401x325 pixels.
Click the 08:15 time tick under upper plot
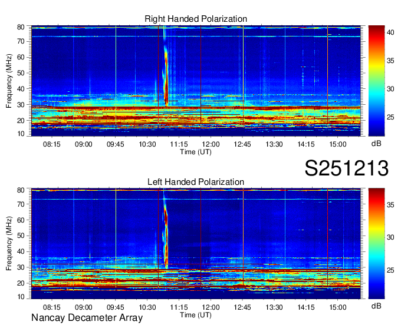[52, 143]
